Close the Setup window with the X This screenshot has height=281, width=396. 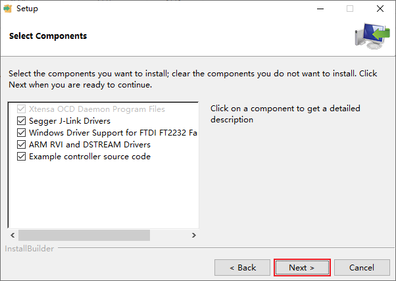click(380, 9)
